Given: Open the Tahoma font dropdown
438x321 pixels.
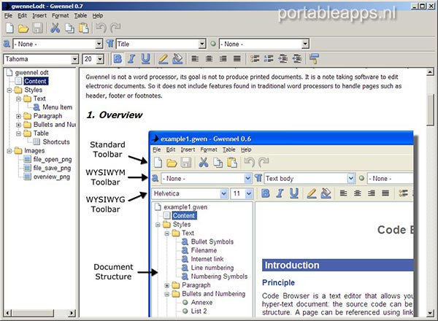Looking at the screenshot, I should pos(74,59).
